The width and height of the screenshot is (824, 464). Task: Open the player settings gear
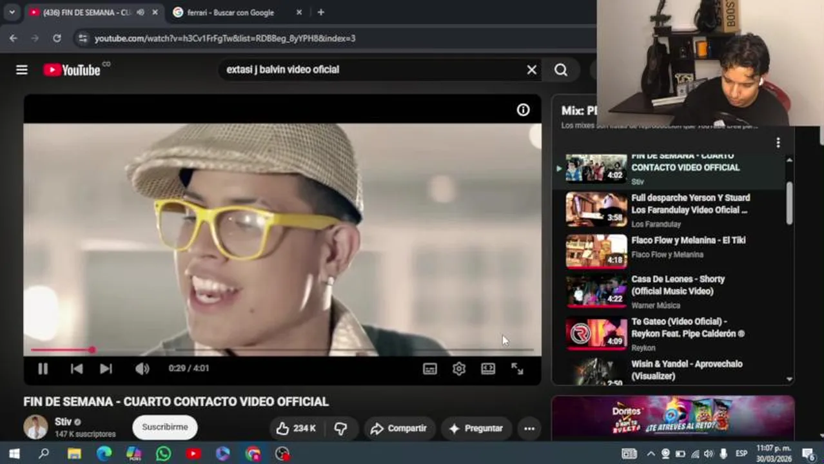click(459, 369)
